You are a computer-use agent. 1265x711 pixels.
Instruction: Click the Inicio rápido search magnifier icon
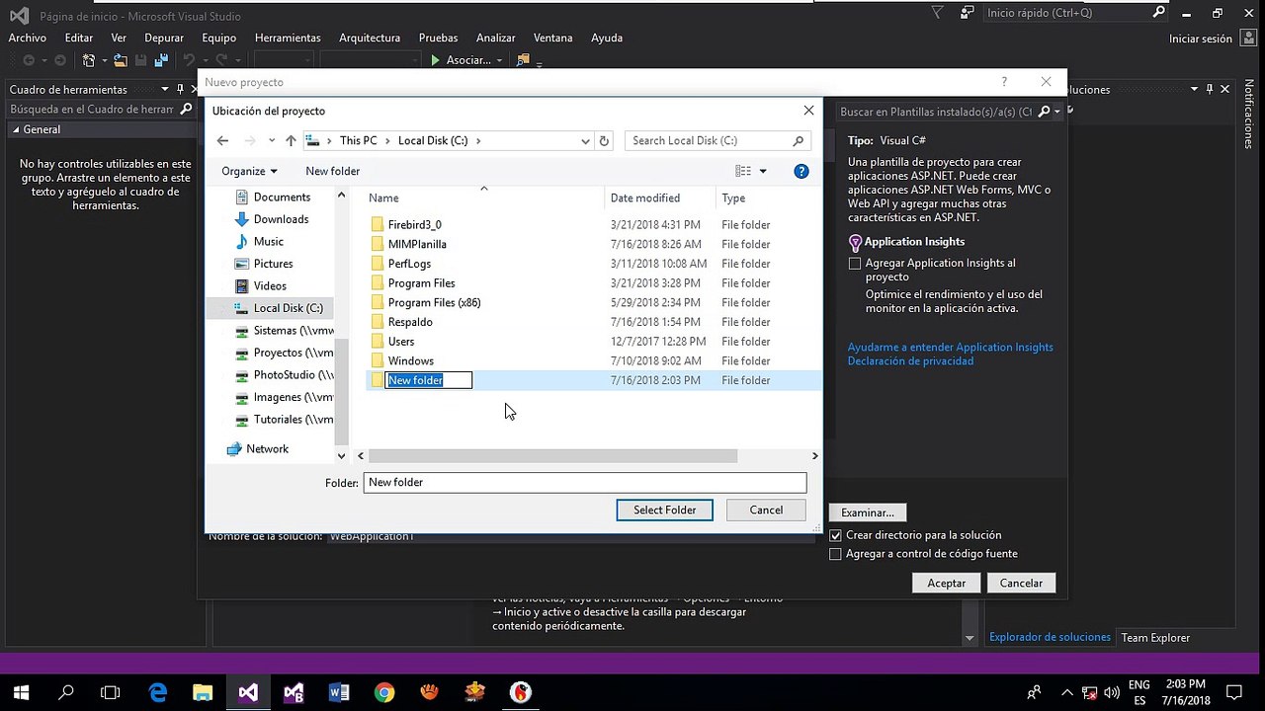point(1159,13)
